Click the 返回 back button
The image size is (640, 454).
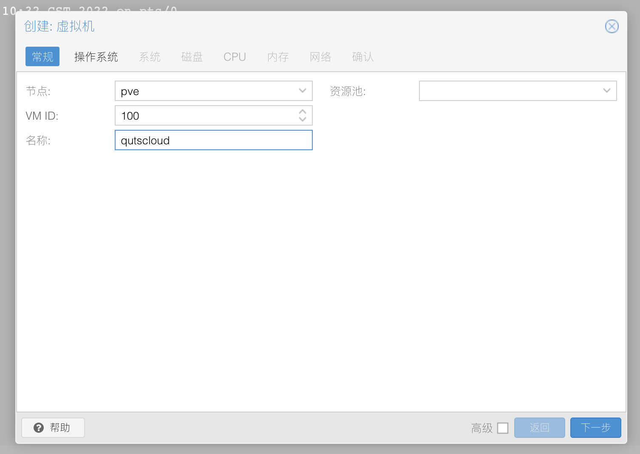[539, 428]
